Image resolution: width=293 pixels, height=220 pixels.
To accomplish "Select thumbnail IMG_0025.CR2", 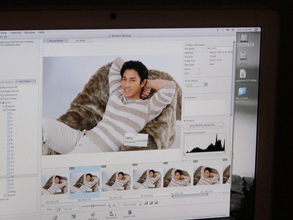I will pos(177,177).
